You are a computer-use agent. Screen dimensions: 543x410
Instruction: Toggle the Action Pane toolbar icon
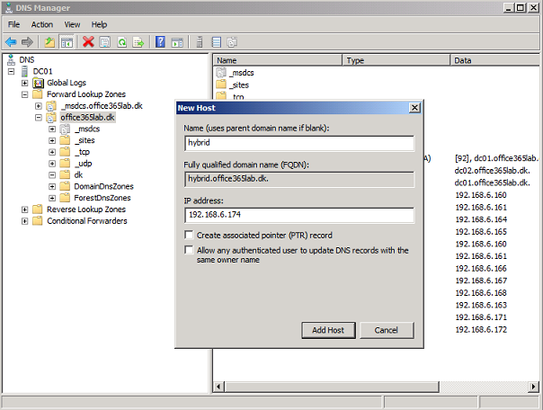click(x=177, y=42)
